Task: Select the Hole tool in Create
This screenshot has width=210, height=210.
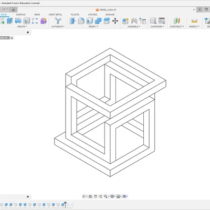Action: coord(27,21)
